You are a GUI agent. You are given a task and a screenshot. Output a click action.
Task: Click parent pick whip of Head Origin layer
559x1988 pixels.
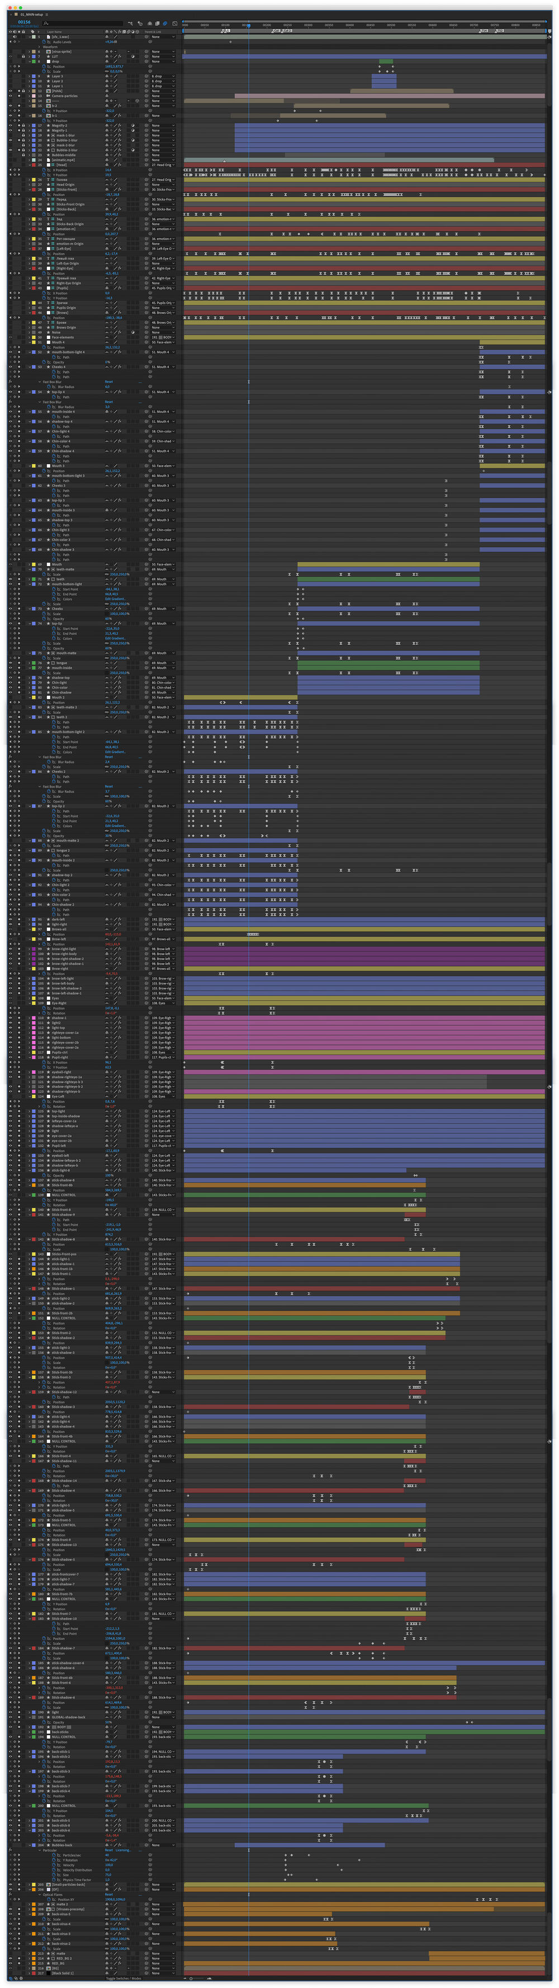147,185
